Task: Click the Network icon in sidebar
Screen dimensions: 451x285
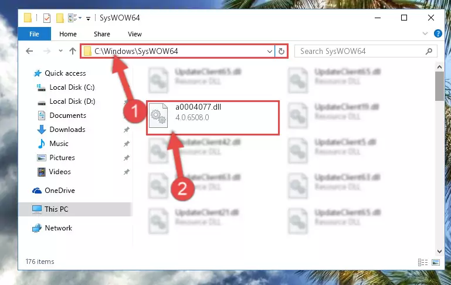Action: [37, 228]
